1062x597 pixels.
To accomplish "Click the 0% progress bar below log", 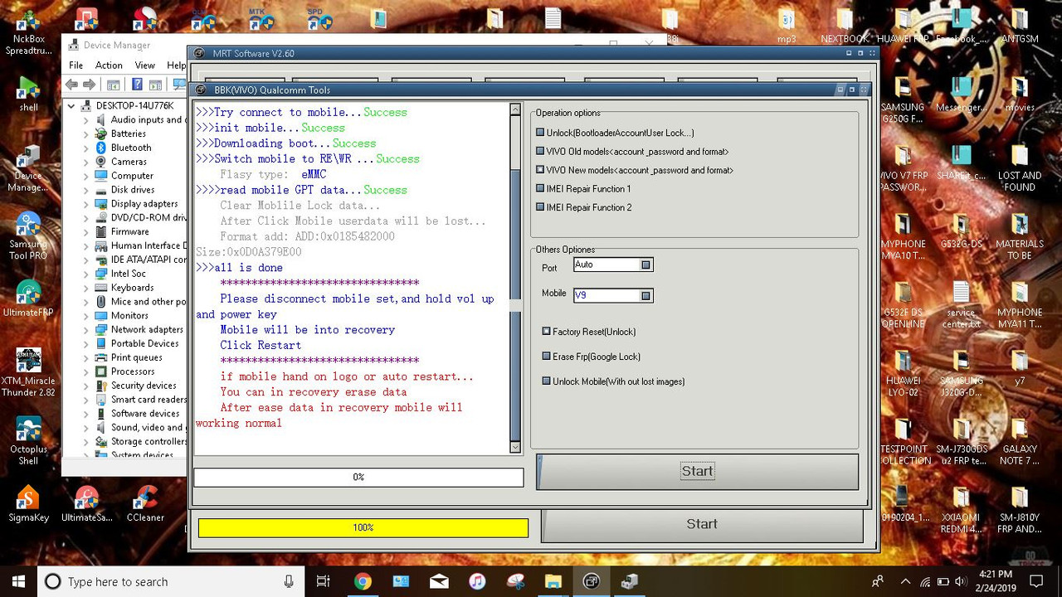I will [x=358, y=477].
